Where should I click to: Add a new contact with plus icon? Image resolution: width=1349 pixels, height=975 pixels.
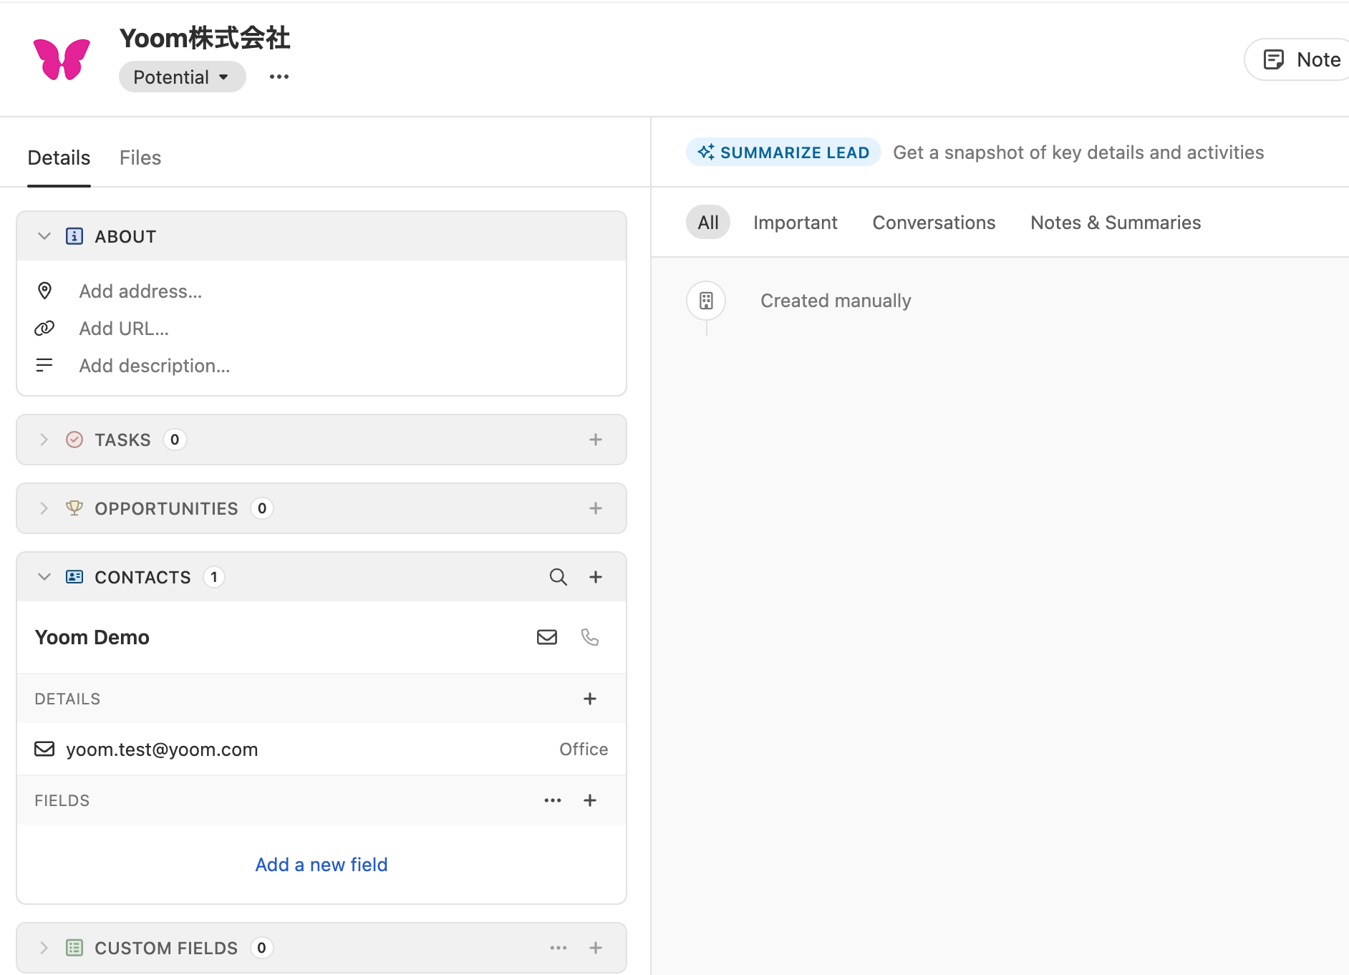(x=595, y=577)
